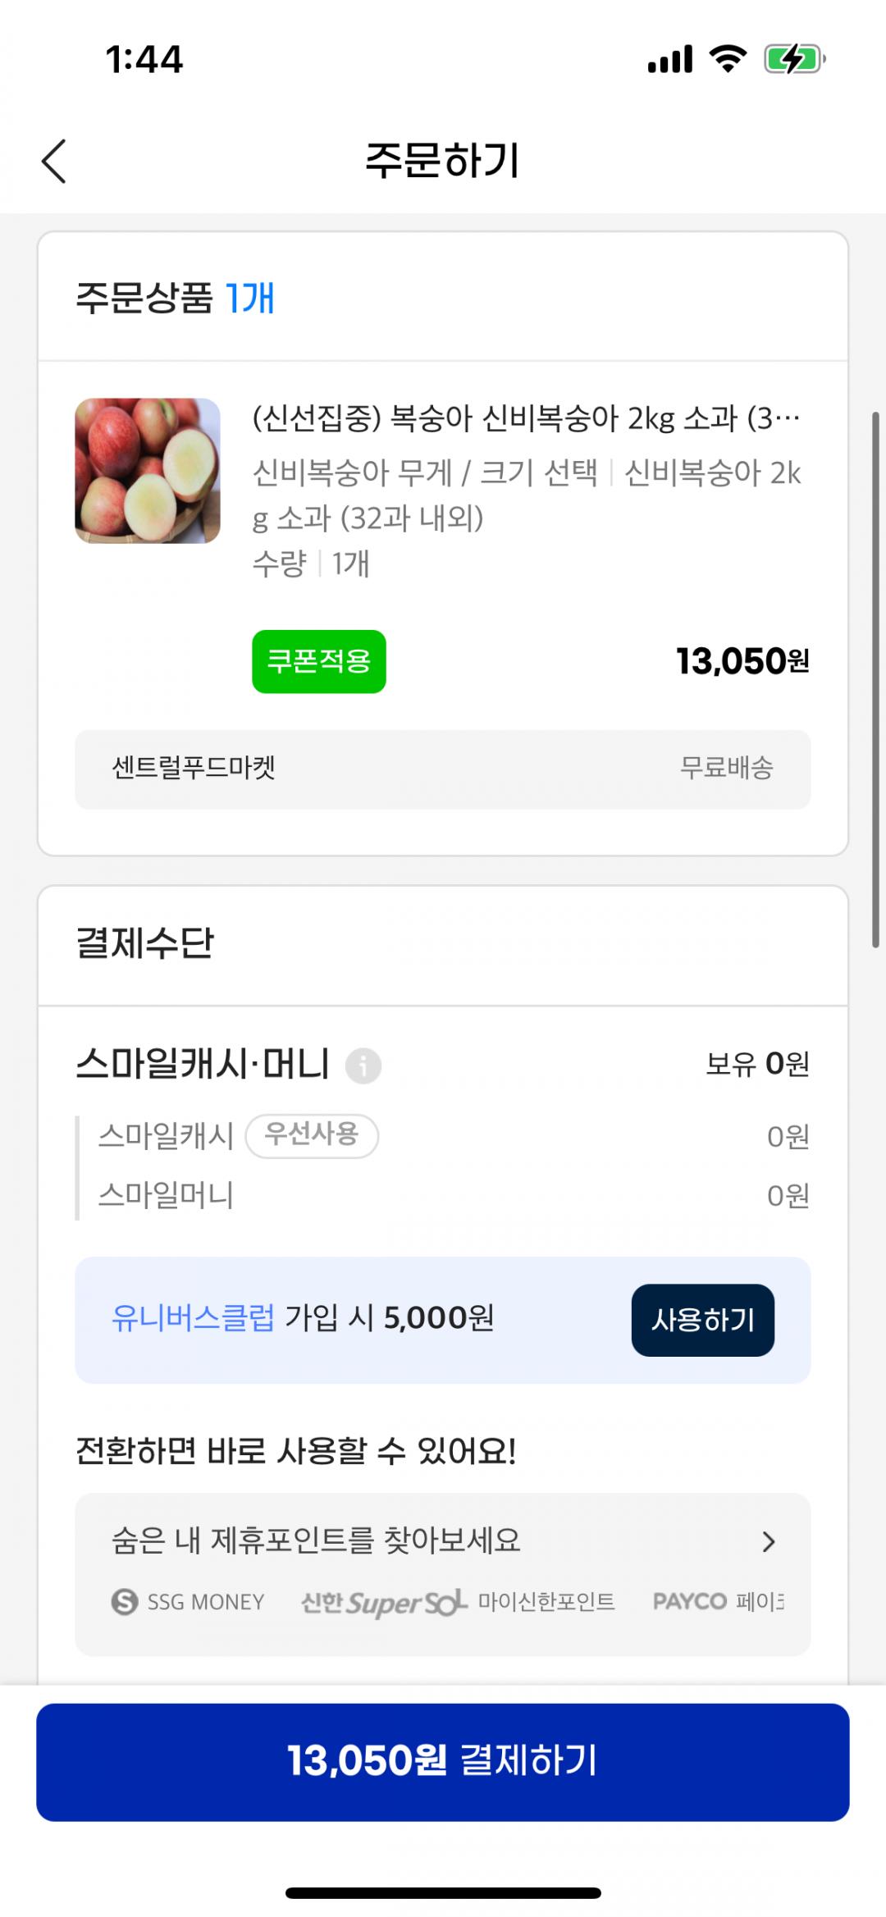Image resolution: width=886 pixels, height=1917 pixels.
Task: Tap the Wi-Fi status icon
Action: pos(728,59)
